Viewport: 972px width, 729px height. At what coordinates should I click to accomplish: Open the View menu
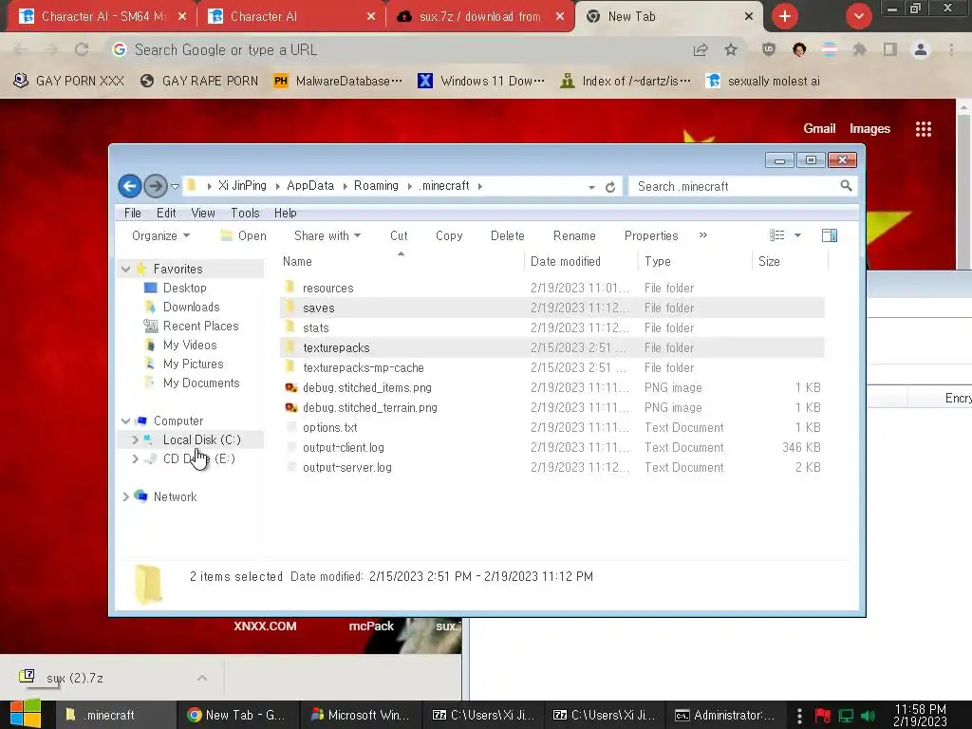point(203,213)
